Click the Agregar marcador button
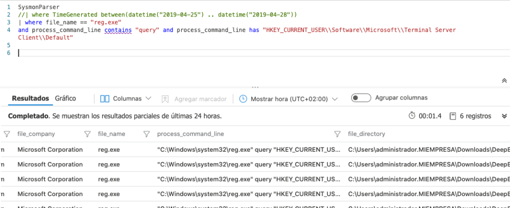510x208 pixels. pyautogui.click(x=194, y=99)
